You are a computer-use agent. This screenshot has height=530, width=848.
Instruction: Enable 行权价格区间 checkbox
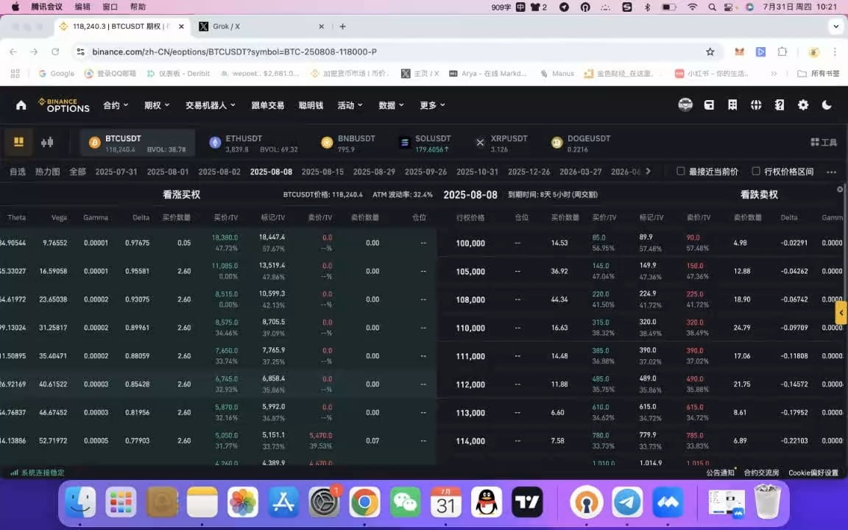click(756, 172)
